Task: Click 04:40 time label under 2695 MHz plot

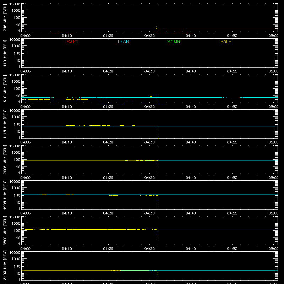Action: pyautogui.click(x=191, y=178)
